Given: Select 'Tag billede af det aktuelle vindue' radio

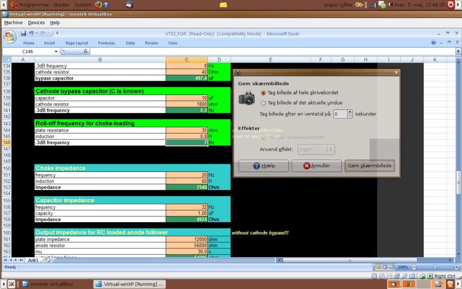Looking at the screenshot, I should point(263,103).
